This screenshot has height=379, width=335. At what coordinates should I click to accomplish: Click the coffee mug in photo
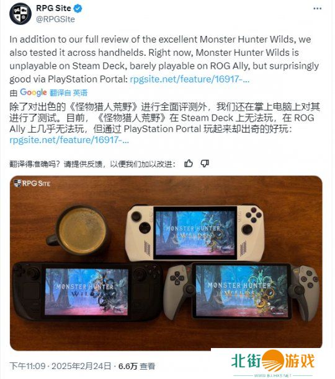coord(79,230)
